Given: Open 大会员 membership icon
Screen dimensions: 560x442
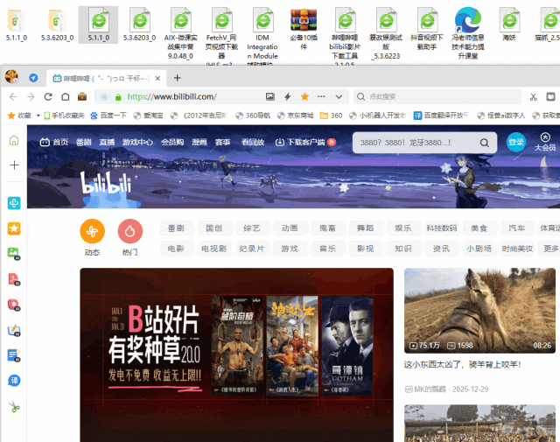Looking at the screenshot, I should pyautogui.click(x=545, y=142).
